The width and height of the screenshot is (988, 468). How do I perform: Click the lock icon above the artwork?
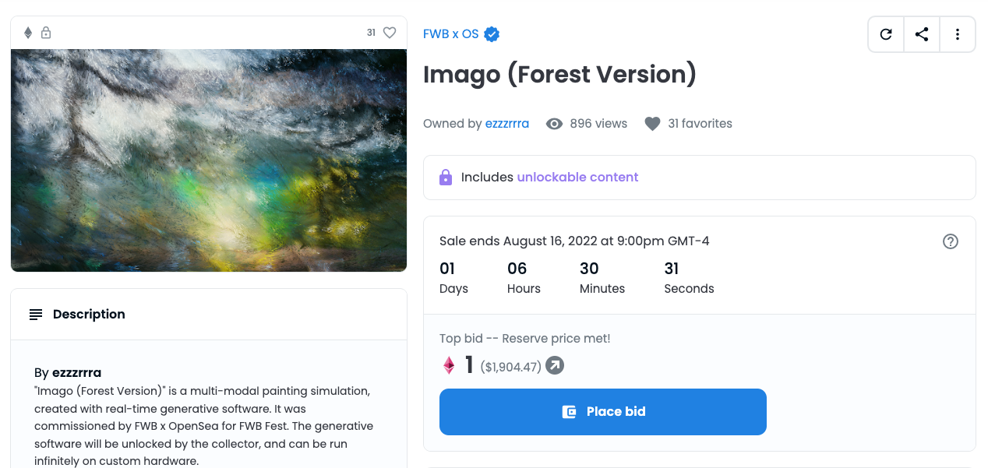click(x=46, y=33)
